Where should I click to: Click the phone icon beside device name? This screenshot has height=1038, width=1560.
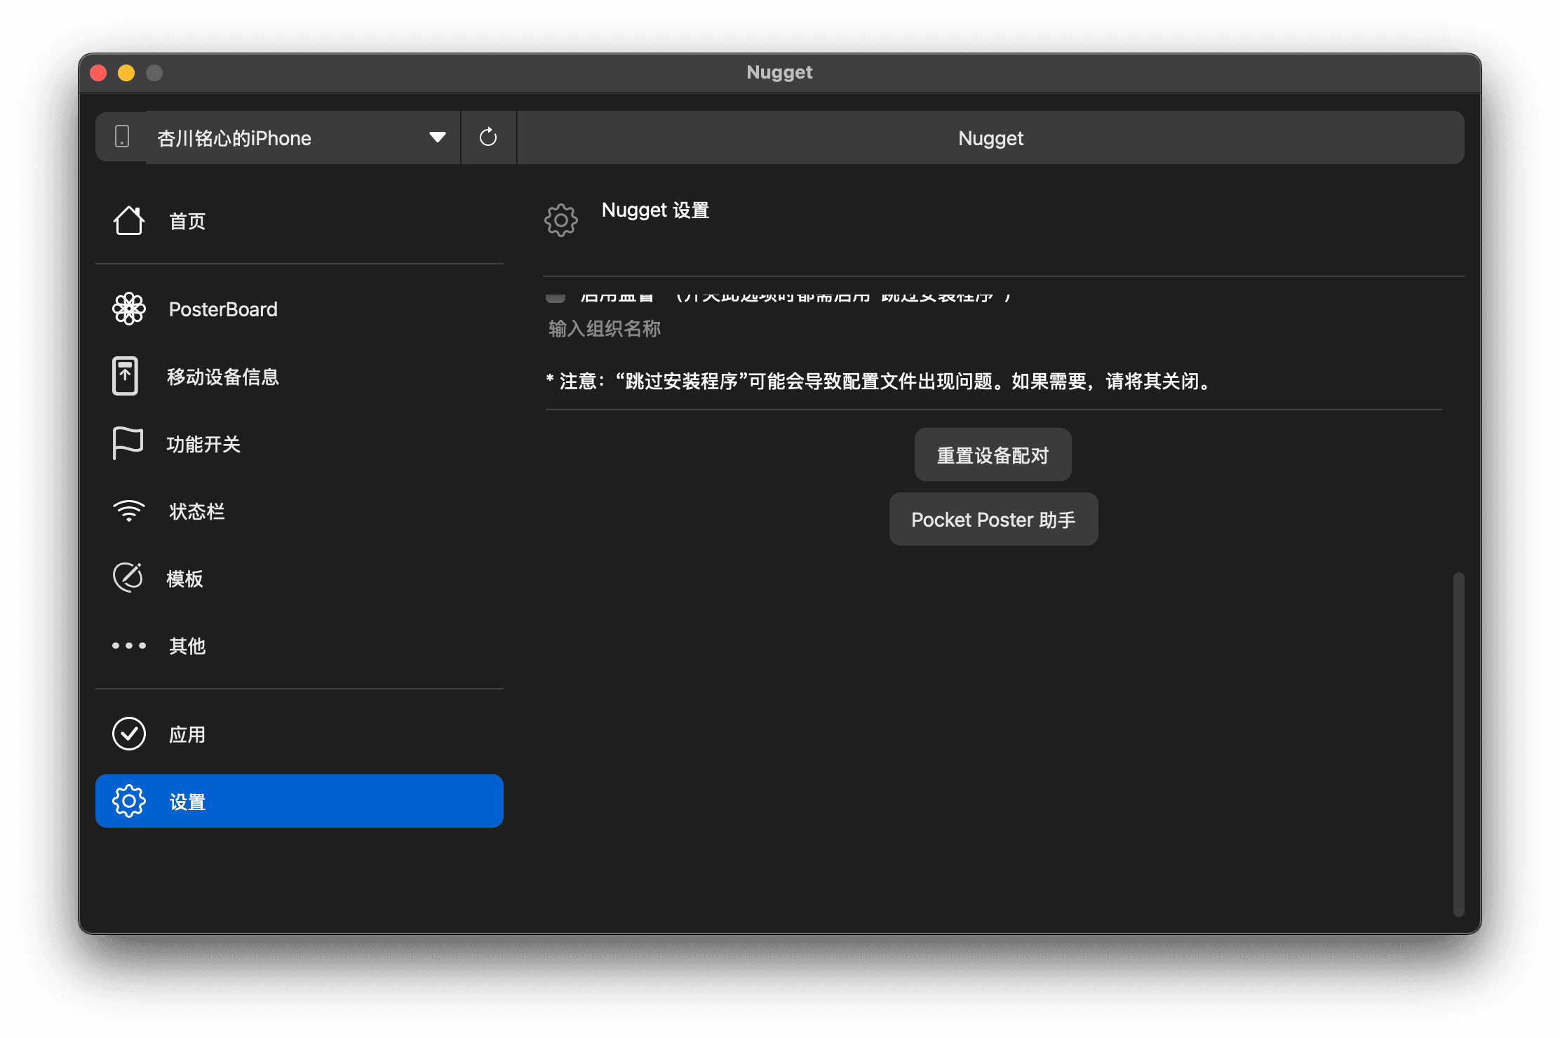tap(122, 137)
